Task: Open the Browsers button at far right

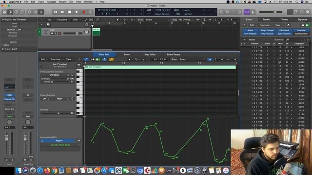Action: [308, 12]
